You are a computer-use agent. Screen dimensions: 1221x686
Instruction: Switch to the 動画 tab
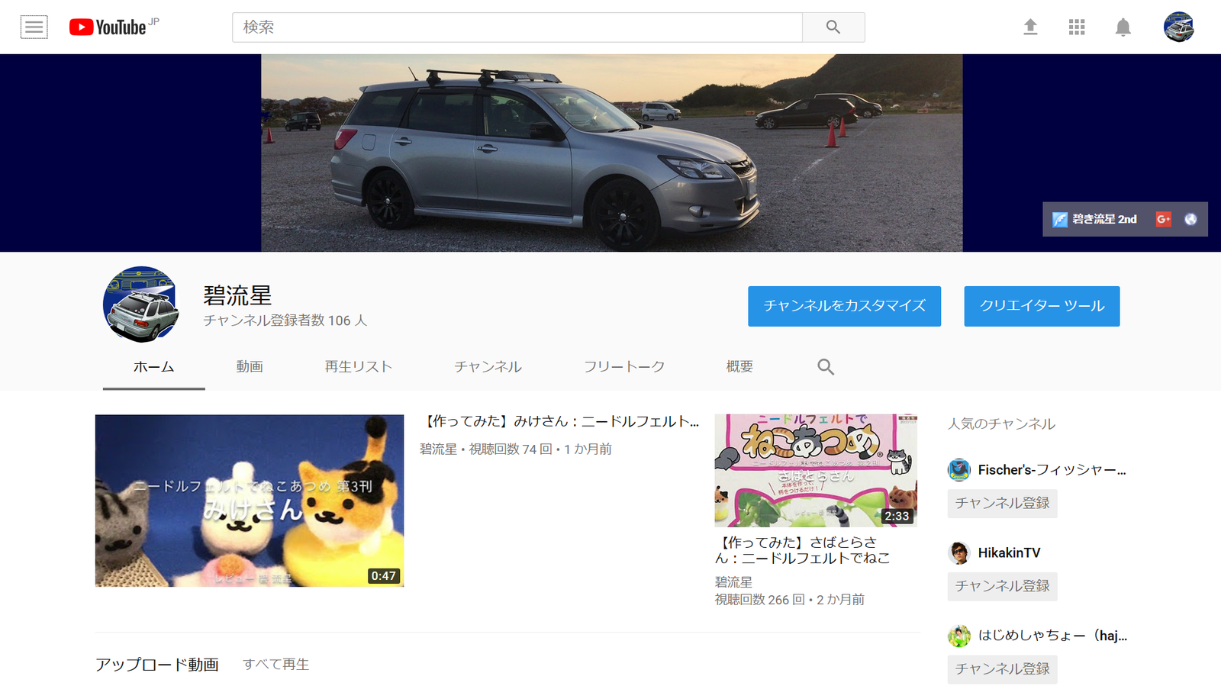coord(250,367)
